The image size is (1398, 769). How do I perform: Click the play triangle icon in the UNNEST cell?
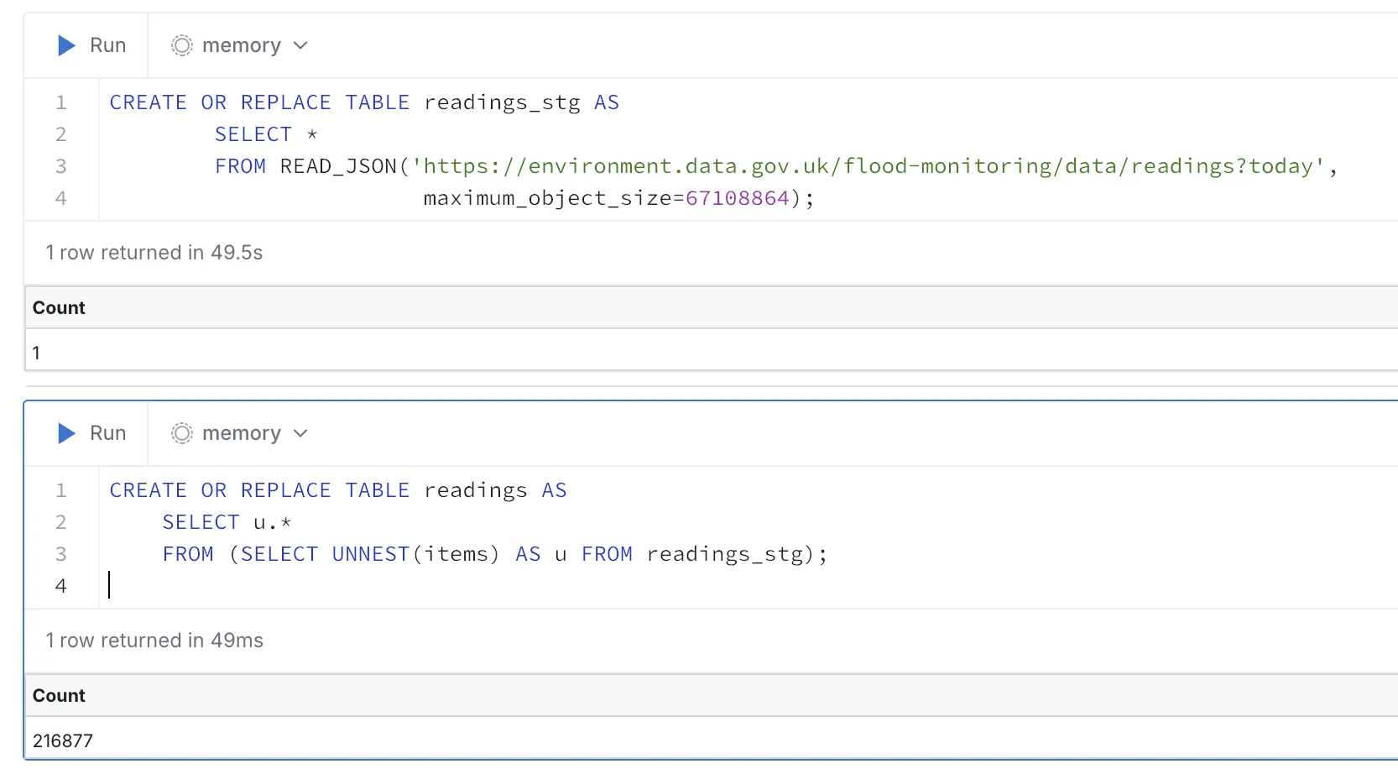(x=66, y=433)
